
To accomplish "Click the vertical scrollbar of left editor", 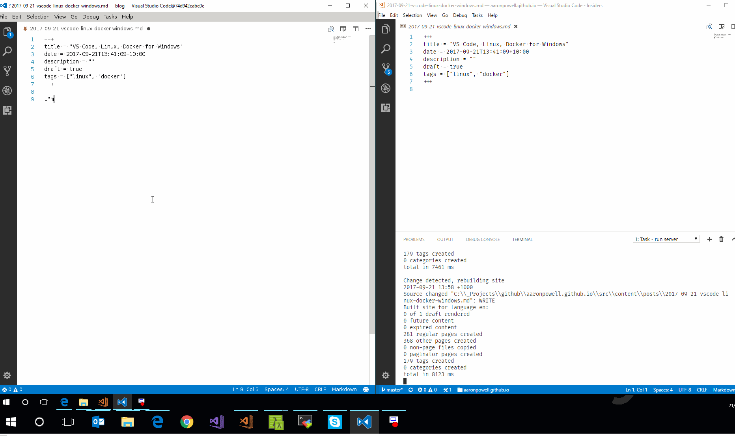I will [x=372, y=185].
